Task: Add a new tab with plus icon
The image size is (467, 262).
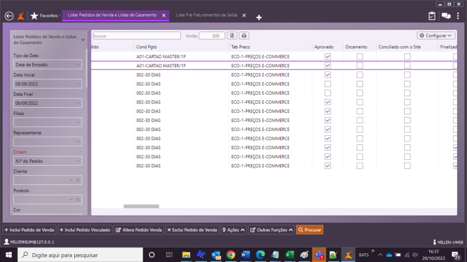Action: click(x=259, y=18)
